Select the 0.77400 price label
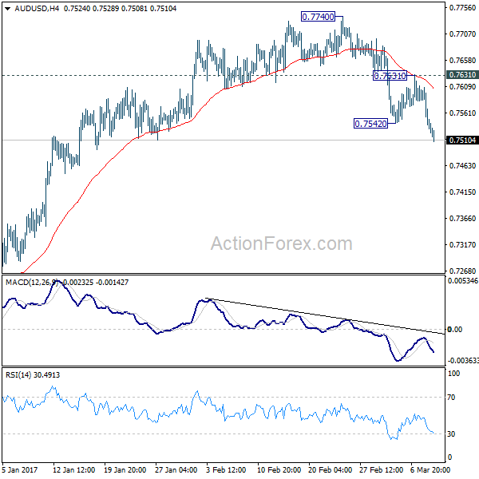Screen dimensions: 479x479 coord(318,17)
